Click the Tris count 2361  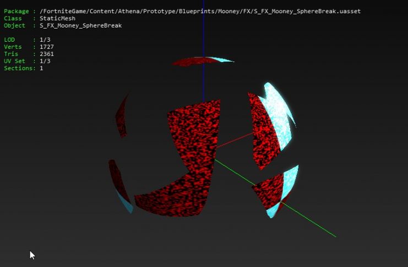pyautogui.click(x=47, y=54)
